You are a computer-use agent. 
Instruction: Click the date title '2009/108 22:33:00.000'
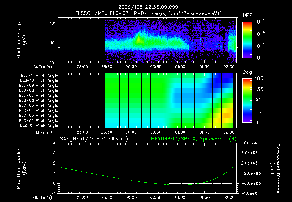click(x=148, y=7)
